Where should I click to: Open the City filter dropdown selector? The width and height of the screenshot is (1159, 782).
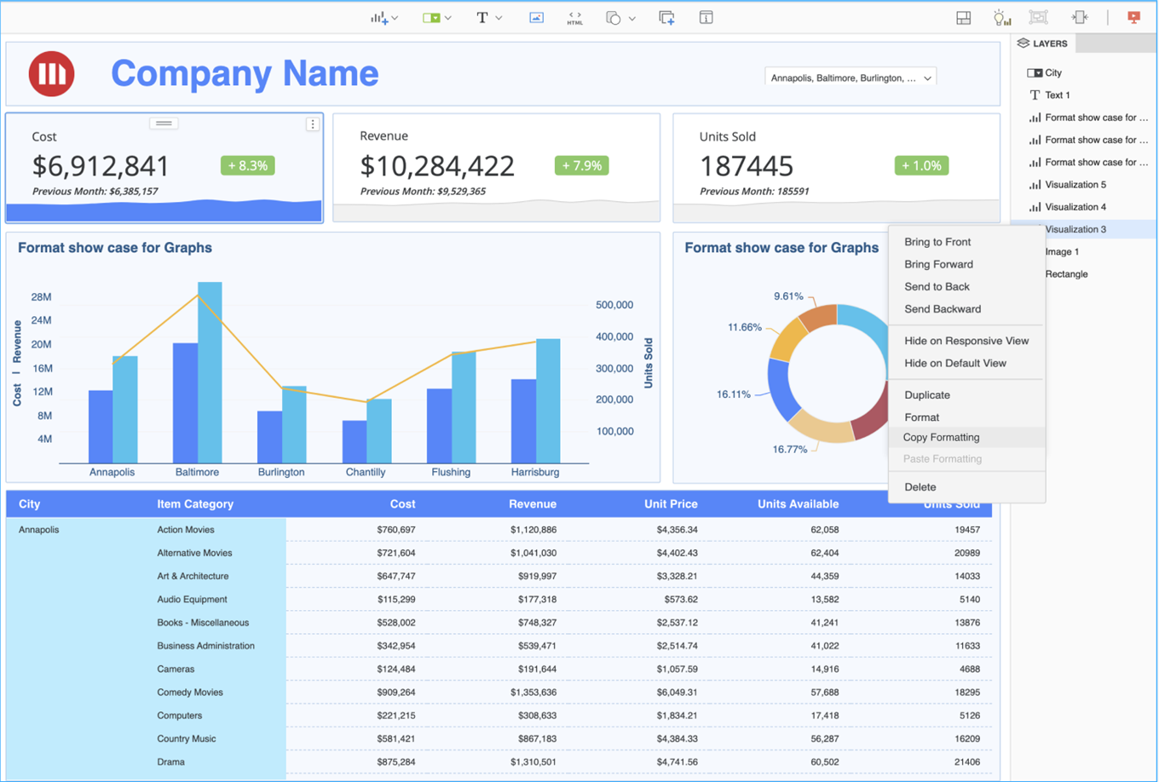[851, 78]
